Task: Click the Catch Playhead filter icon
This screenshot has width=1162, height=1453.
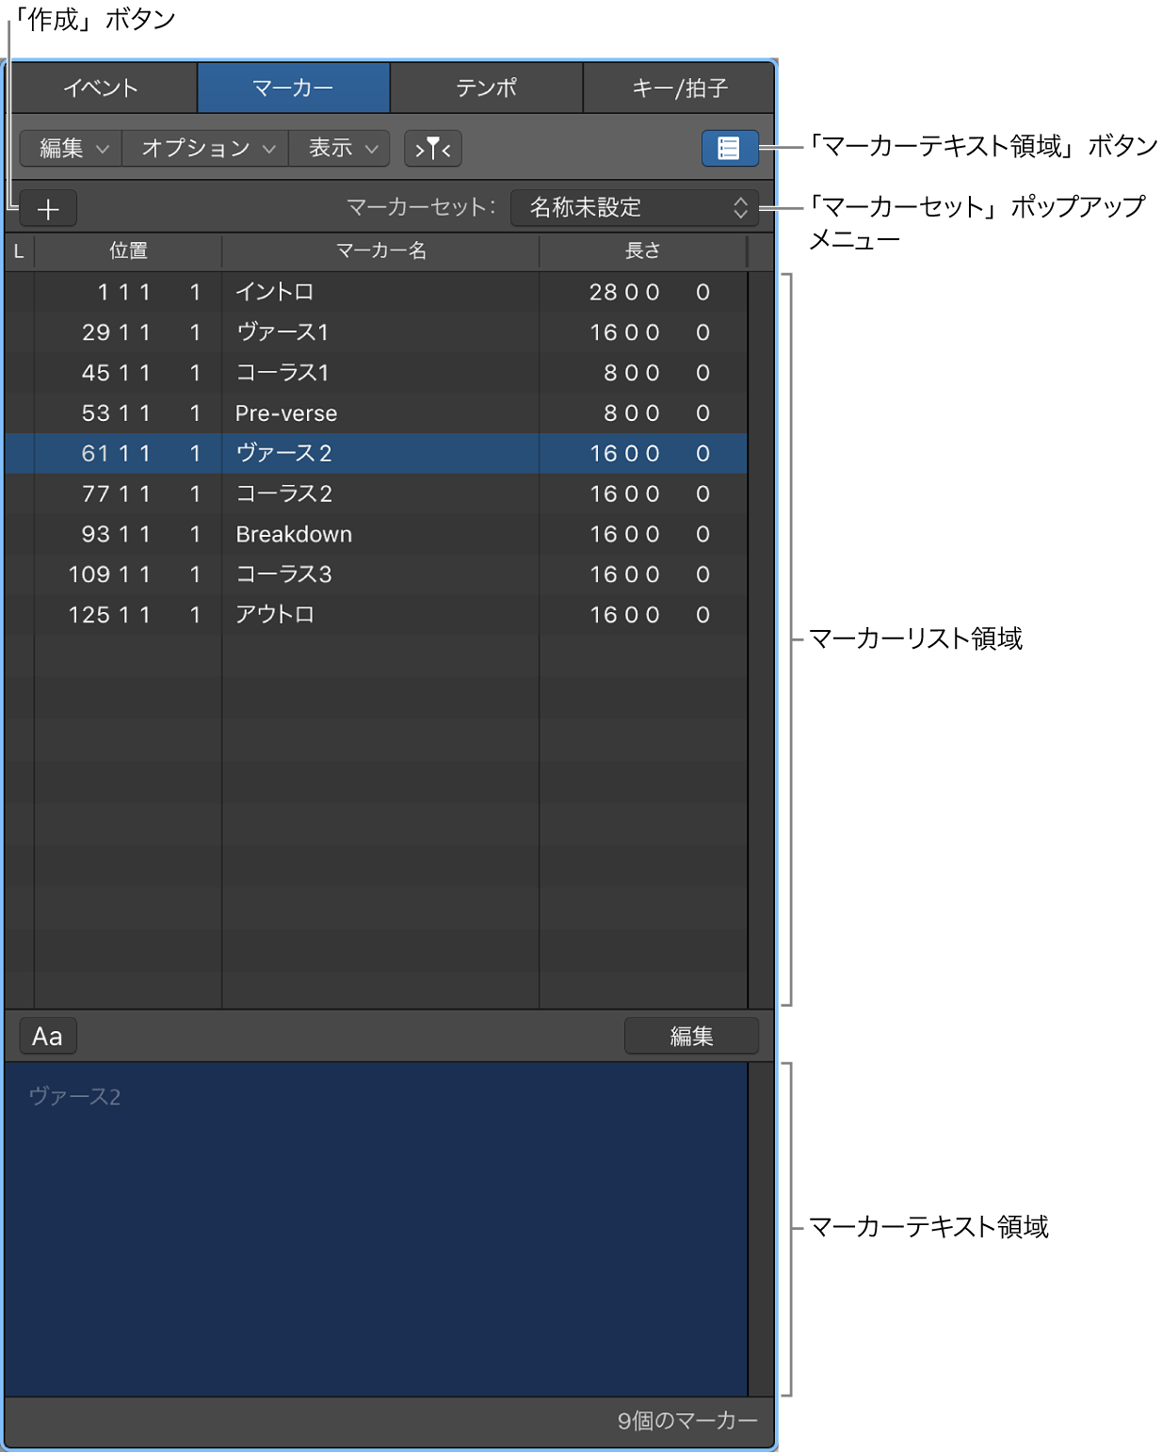Action: (432, 149)
